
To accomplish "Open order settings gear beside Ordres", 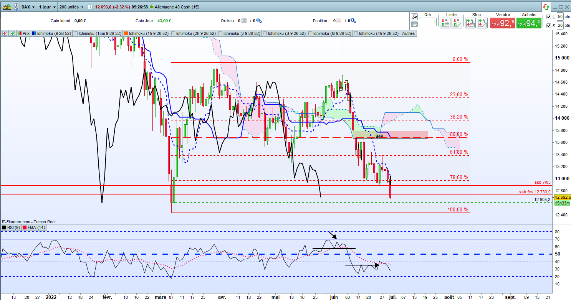I will click(259, 21).
